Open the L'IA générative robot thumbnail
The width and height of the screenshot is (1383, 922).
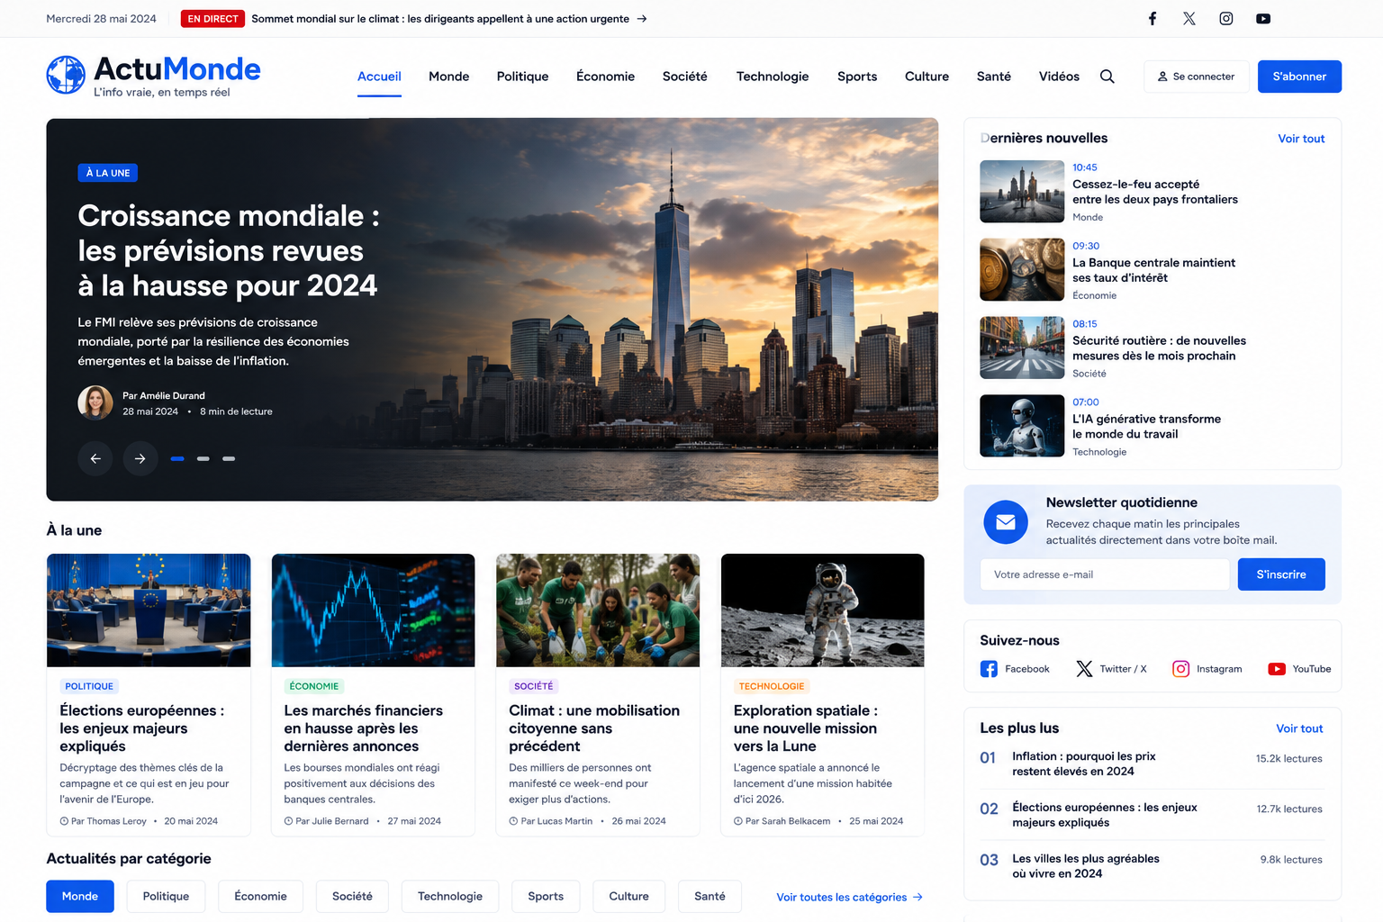coord(1022,426)
